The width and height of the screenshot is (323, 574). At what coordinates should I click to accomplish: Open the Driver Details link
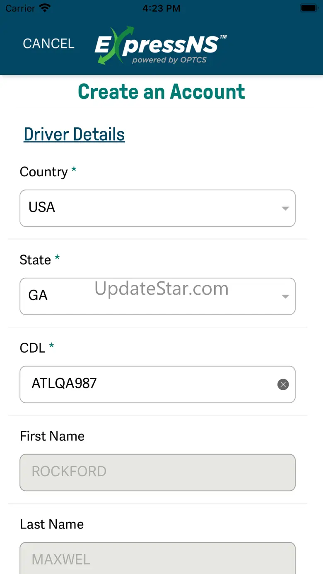pyautogui.click(x=74, y=134)
